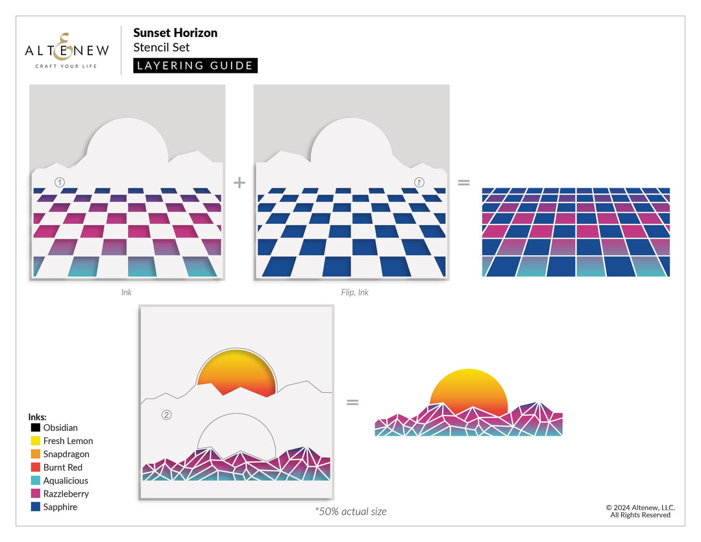The height and width of the screenshot is (542, 701).
Task: Click the finished checkerboard floor thumbnail
Action: click(575, 231)
